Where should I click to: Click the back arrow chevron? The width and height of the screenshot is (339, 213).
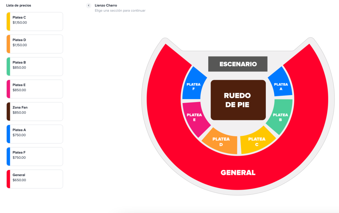pos(88,5)
